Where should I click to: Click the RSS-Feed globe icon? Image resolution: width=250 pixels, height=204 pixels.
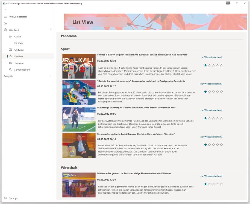tap(5, 30)
